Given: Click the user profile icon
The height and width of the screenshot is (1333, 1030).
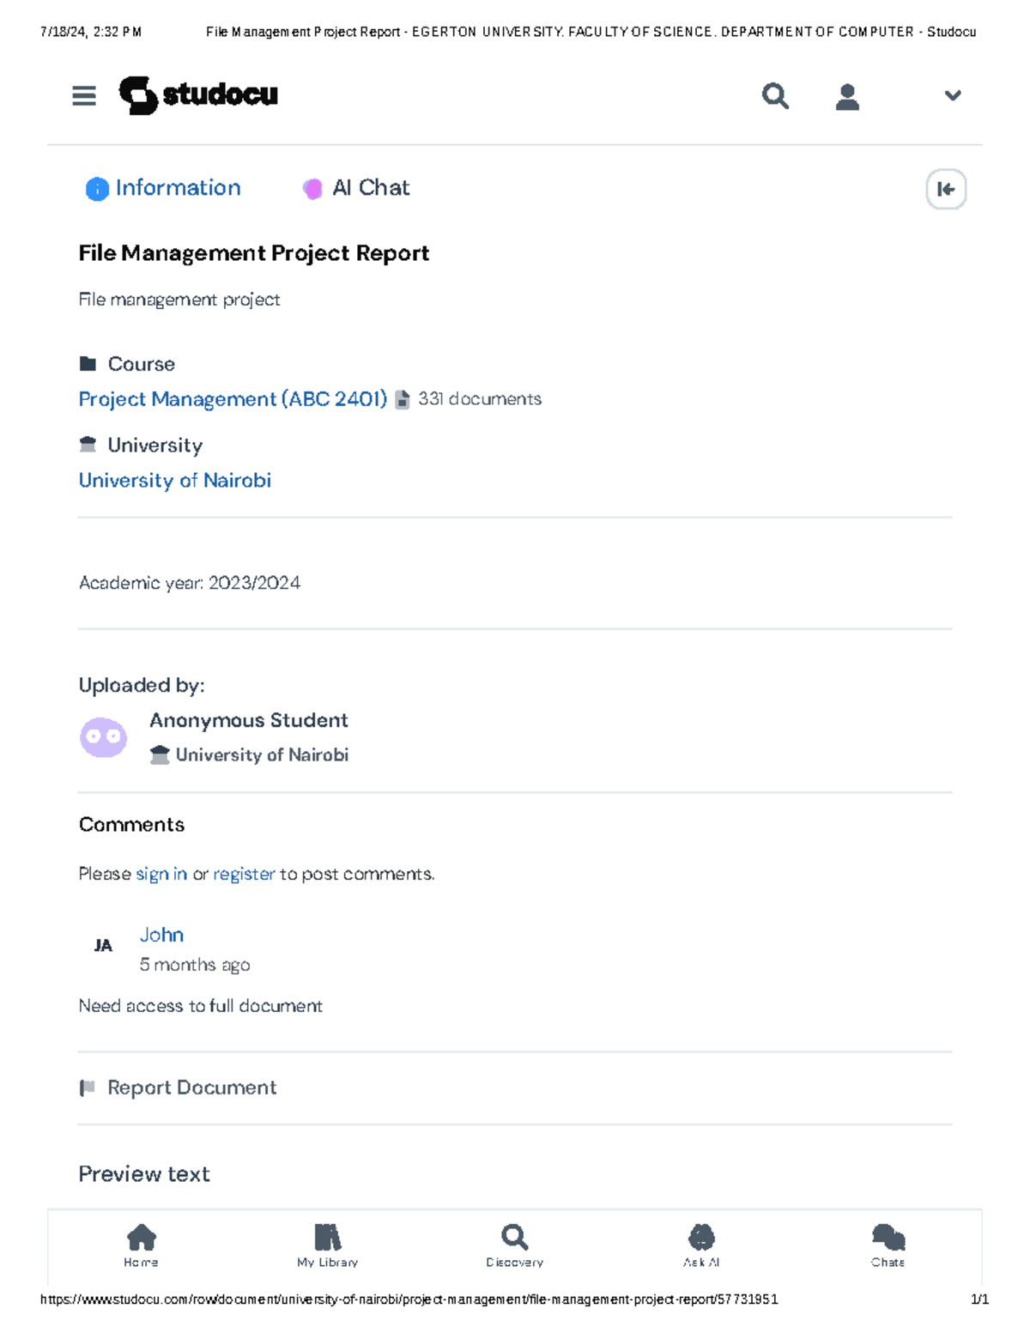Looking at the screenshot, I should click(847, 96).
